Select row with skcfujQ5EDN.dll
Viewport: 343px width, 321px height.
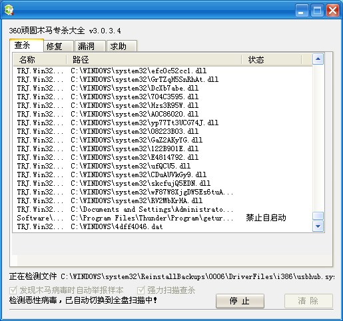click(163, 183)
